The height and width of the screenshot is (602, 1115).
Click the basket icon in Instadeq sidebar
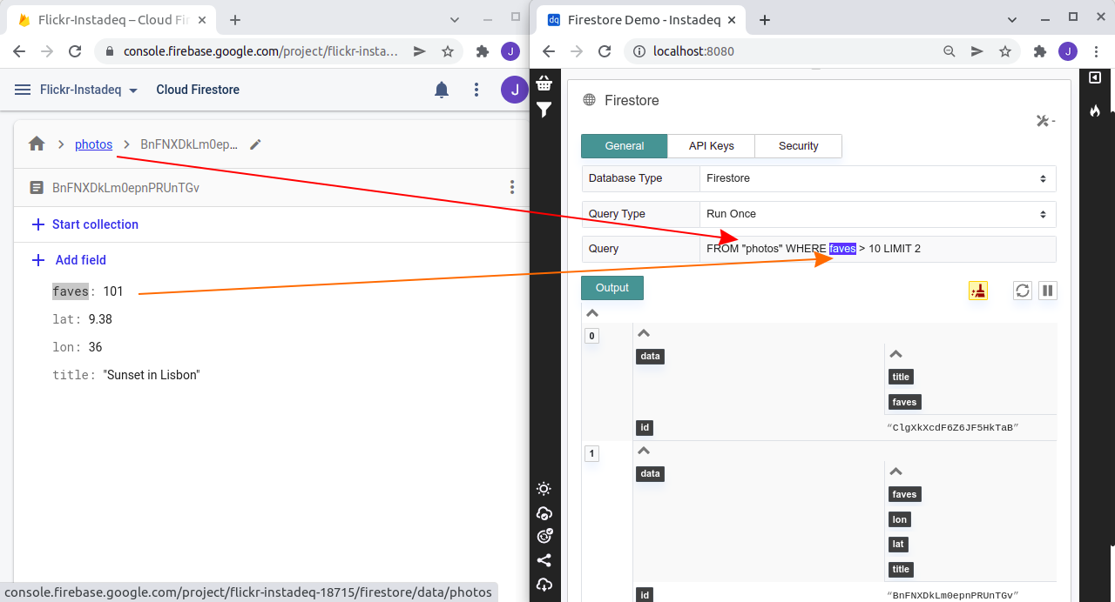pos(544,84)
